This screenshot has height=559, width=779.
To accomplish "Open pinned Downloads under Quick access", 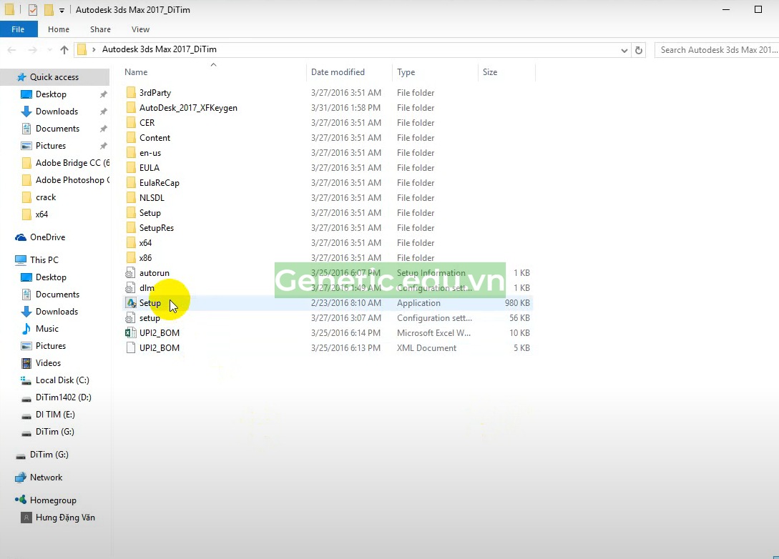I will (x=57, y=112).
